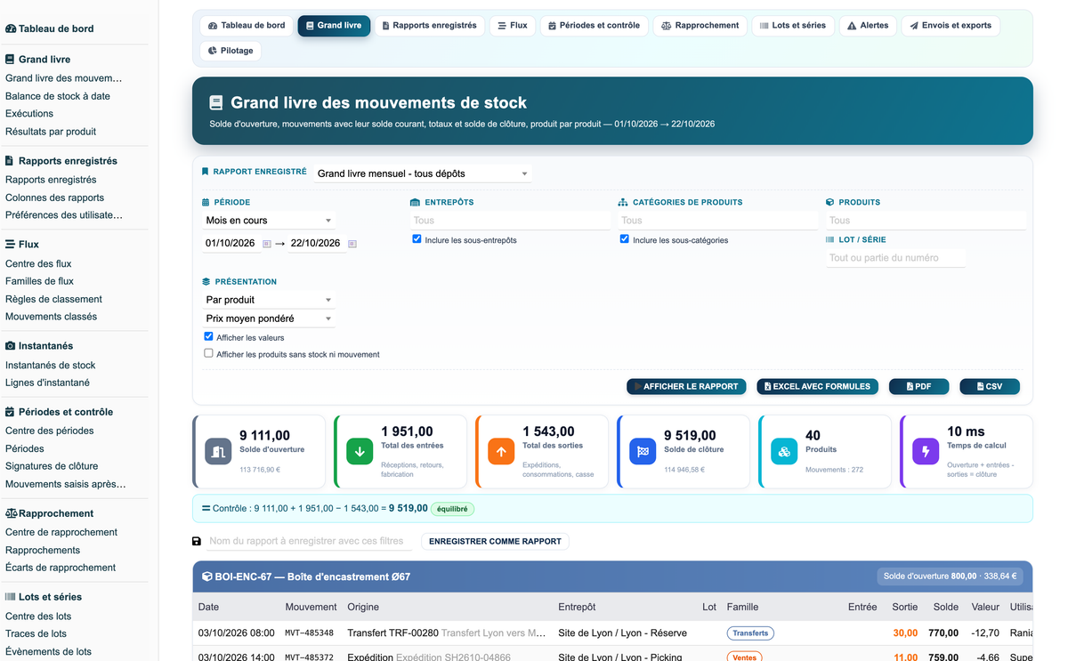This screenshot has width=1068, height=661.
Task: Open the Rapport enregistré dropdown
Action: pyautogui.click(x=423, y=173)
